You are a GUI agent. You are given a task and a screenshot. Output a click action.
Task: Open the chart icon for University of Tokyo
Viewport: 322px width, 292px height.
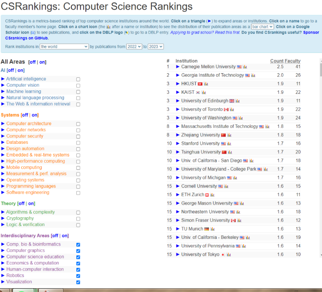[x=229, y=255]
